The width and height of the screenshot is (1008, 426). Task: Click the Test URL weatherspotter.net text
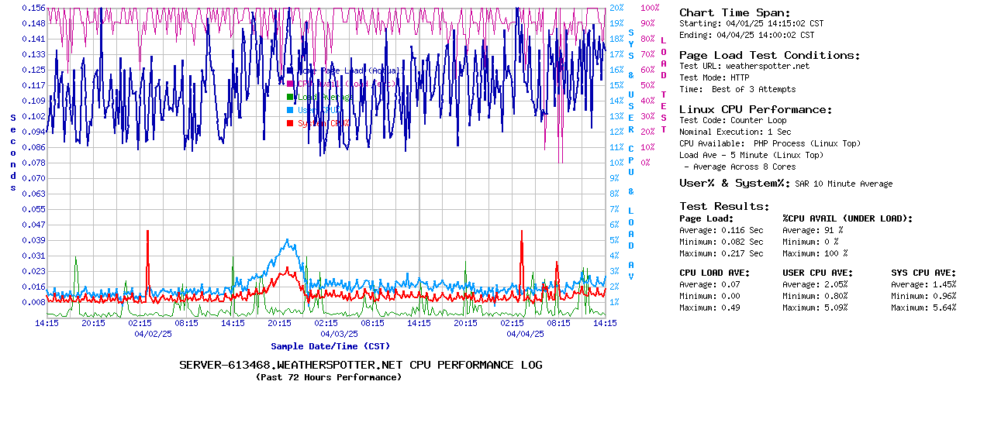tap(744, 66)
